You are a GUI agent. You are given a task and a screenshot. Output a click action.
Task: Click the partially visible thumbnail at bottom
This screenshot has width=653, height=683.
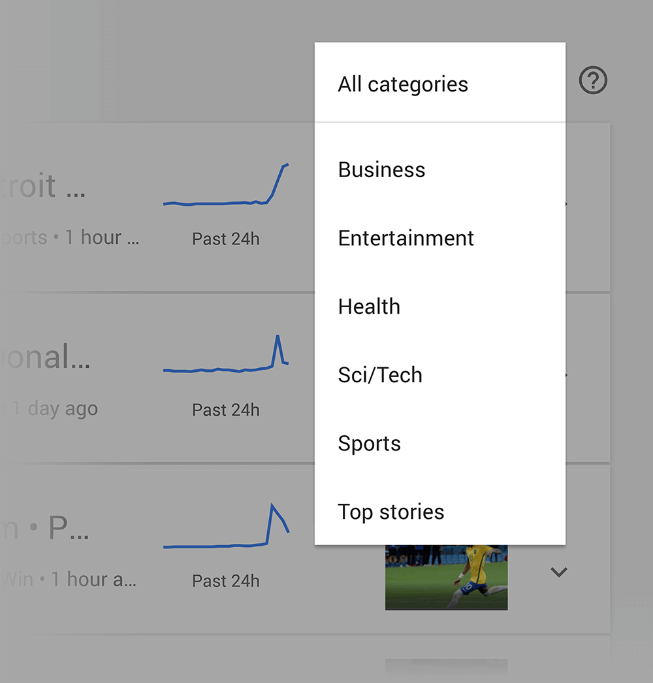(x=446, y=670)
